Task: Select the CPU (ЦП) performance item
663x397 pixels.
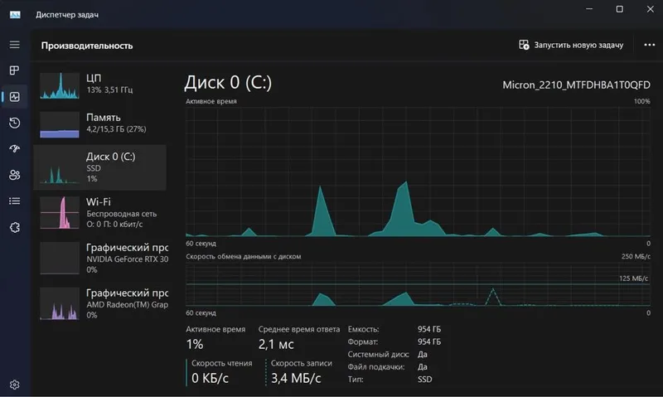Action: (x=99, y=85)
